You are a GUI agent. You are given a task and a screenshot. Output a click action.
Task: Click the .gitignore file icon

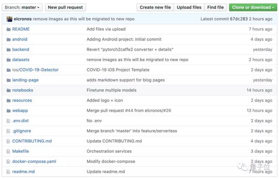coord(8,131)
